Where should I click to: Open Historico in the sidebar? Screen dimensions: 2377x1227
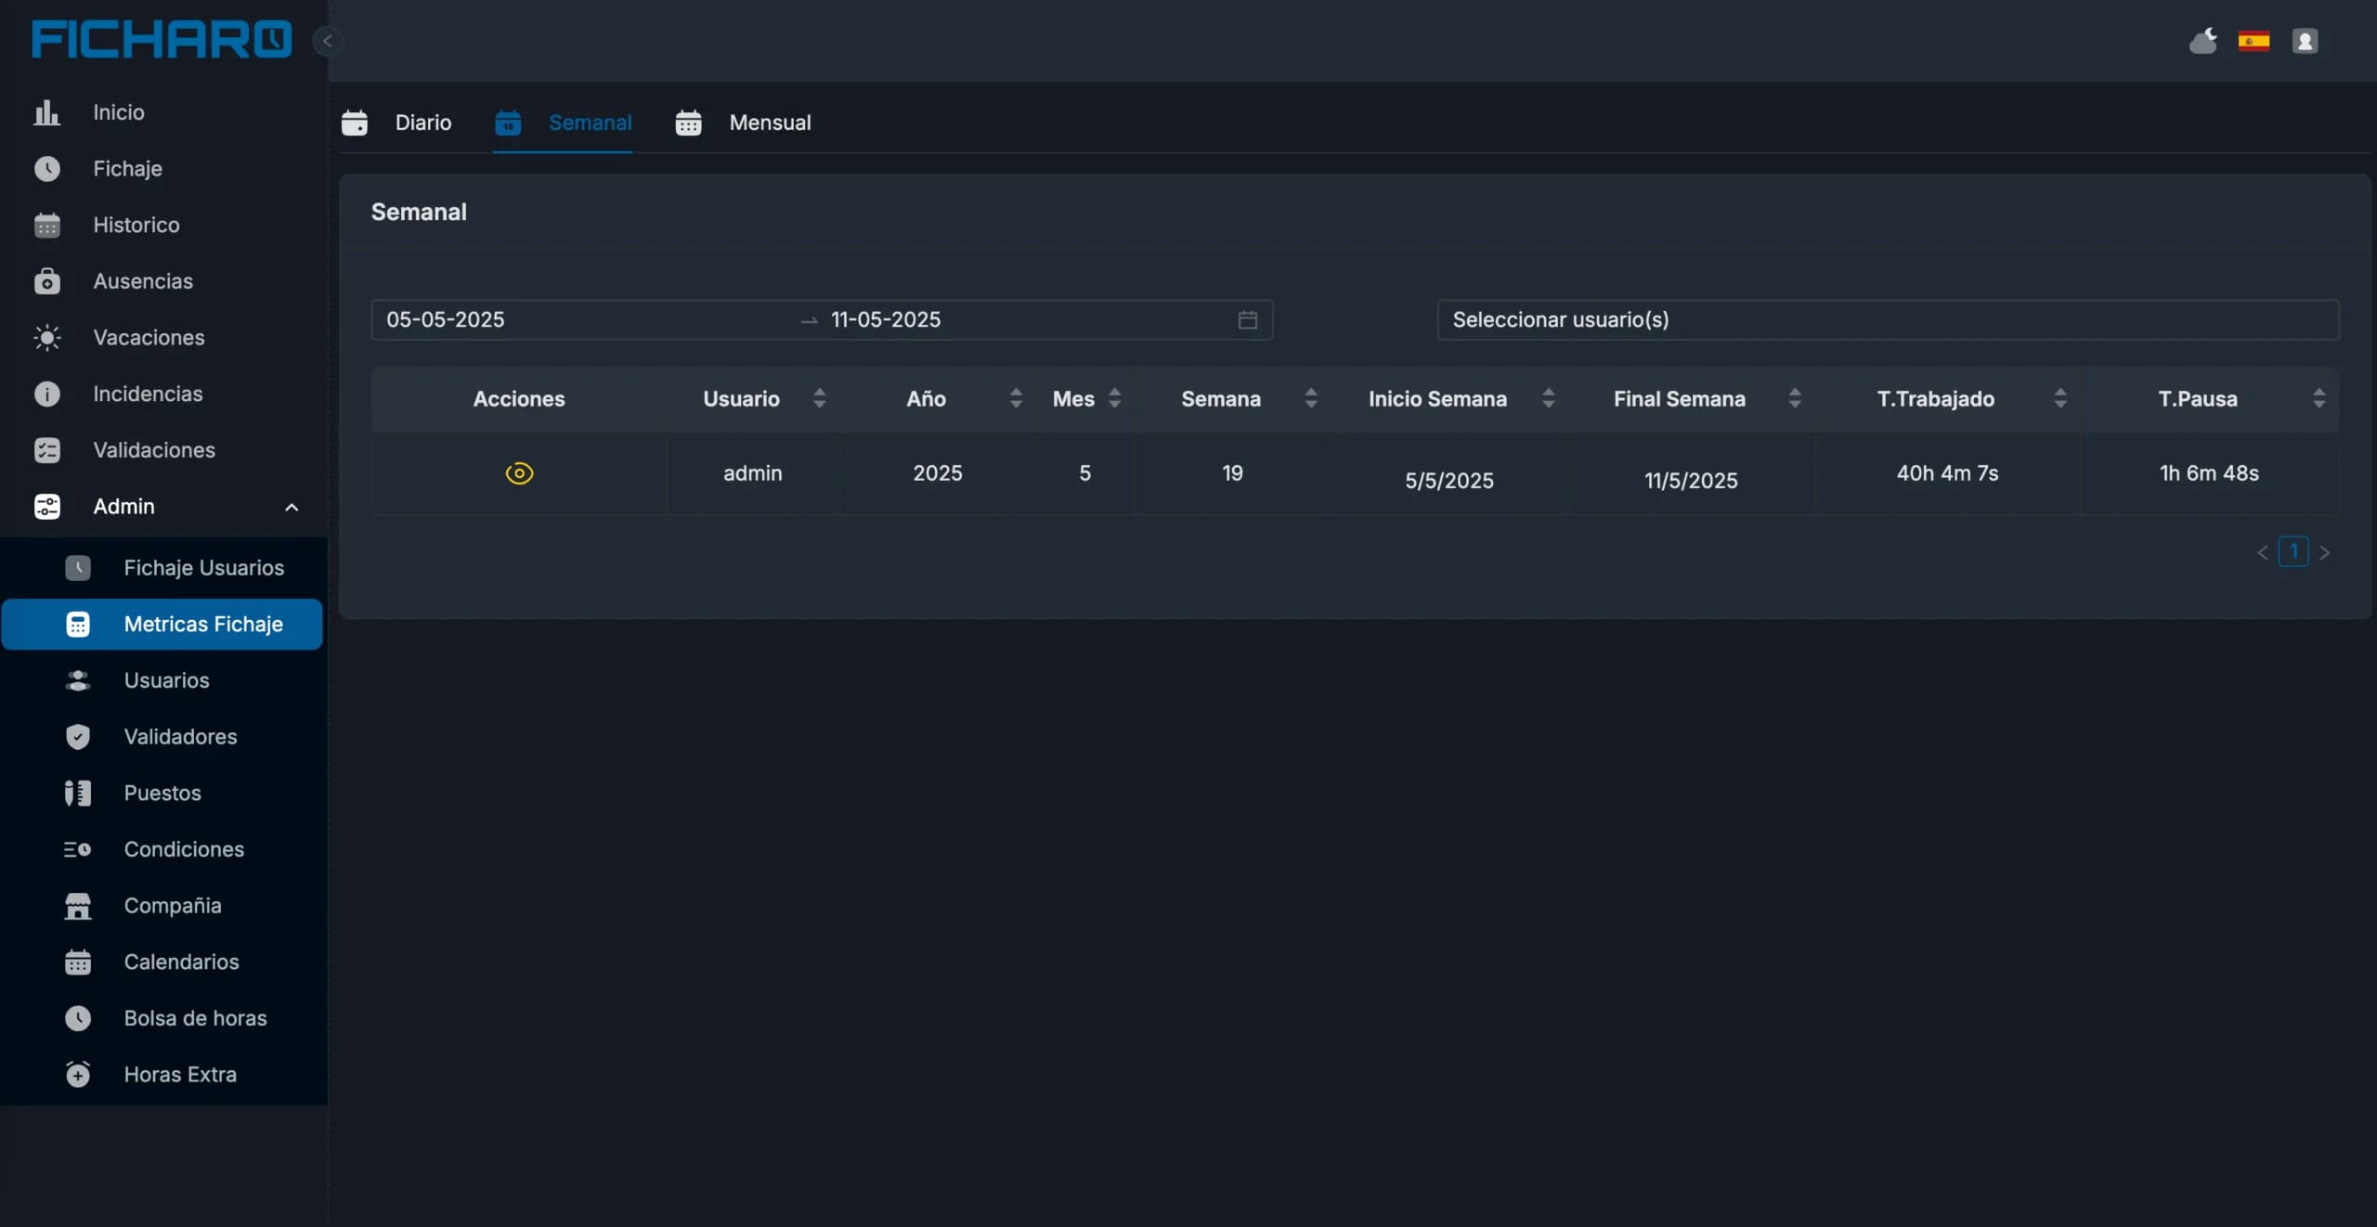click(136, 225)
